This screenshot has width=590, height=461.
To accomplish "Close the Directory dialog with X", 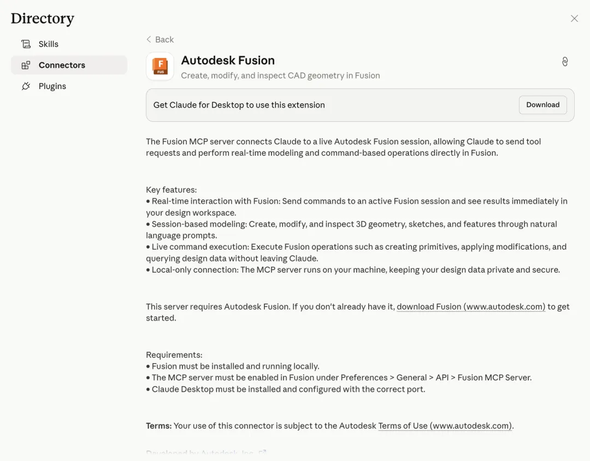I will pos(574,19).
